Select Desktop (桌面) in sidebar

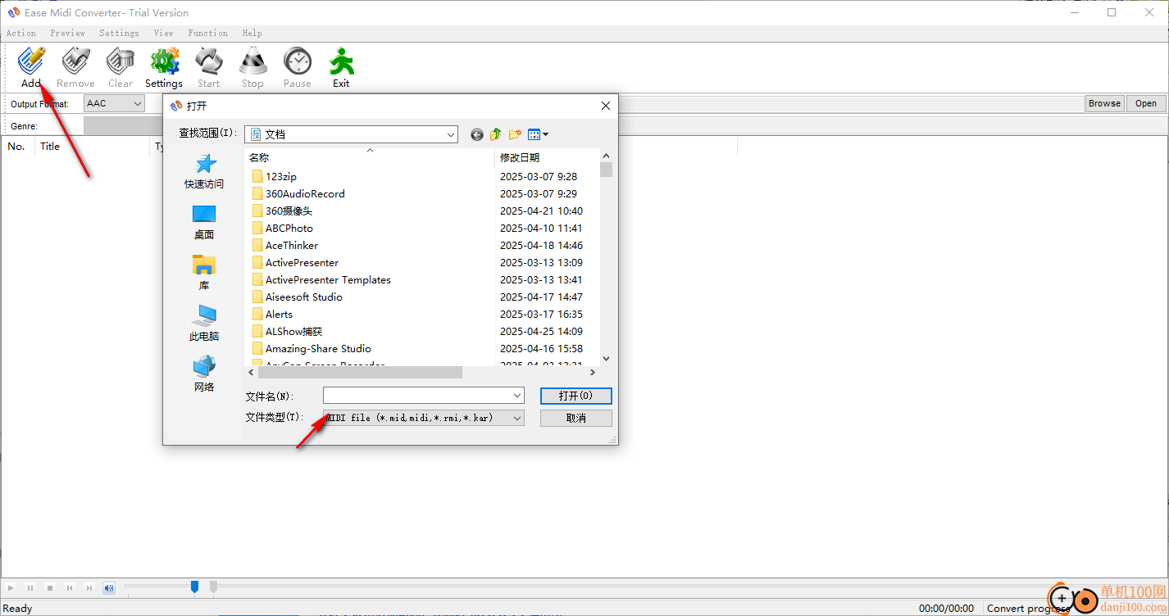[204, 222]
